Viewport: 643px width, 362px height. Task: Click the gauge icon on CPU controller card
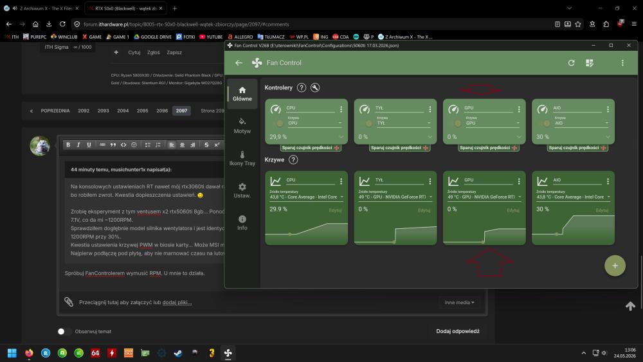(276, 109)
